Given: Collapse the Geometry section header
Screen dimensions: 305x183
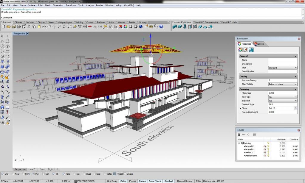Looking at the screenshot, I should coord(268,89).
